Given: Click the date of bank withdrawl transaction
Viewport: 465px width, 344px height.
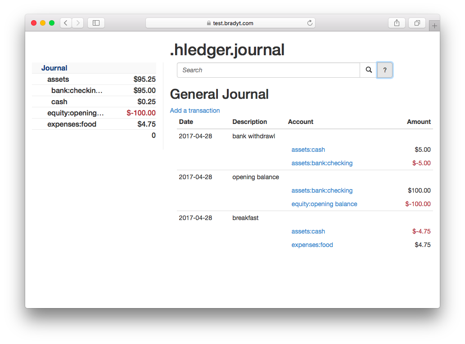Looking at the screenshot, I should (x=195, y=136).
